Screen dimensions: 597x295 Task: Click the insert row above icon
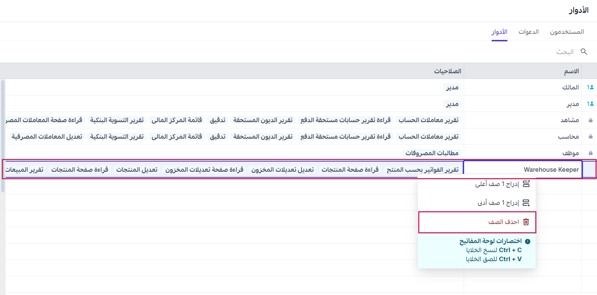click(526, 184)
